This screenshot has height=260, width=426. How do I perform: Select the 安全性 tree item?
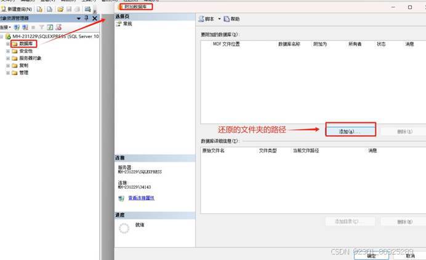pos(26,51)
